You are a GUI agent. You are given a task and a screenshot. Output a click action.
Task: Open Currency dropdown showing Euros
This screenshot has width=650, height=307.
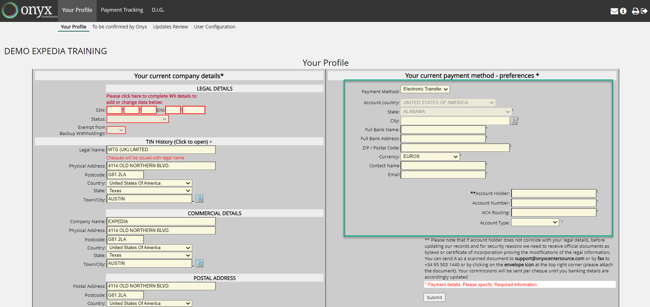point(430,156)
